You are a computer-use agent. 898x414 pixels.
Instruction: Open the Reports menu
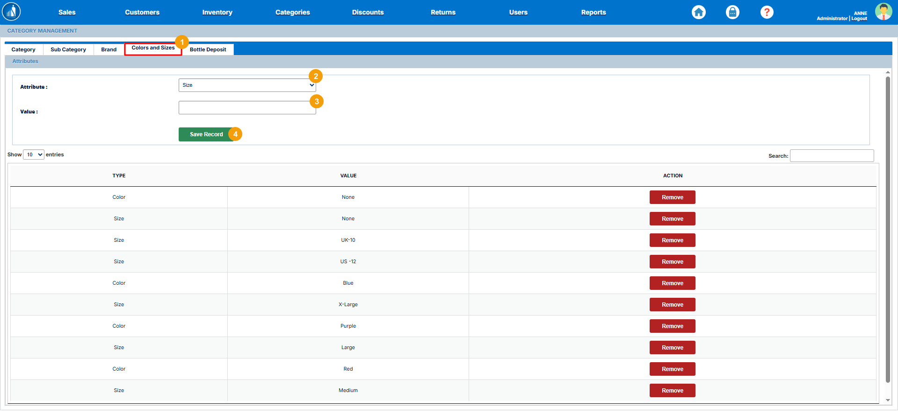[593, 13]
